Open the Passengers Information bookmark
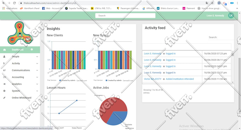This screenshot has width=241, height=130. coord(128,8)
